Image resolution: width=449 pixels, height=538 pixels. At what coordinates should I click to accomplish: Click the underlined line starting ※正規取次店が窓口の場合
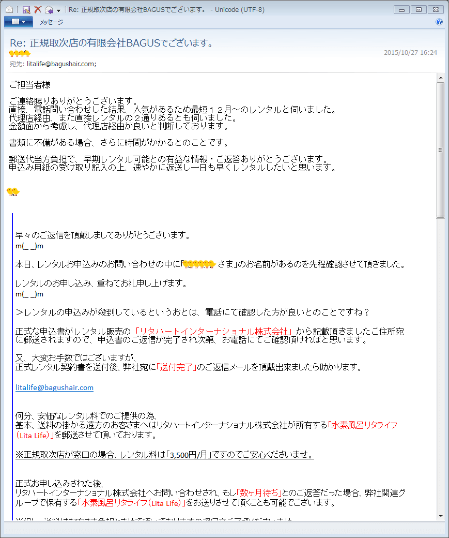164,455
